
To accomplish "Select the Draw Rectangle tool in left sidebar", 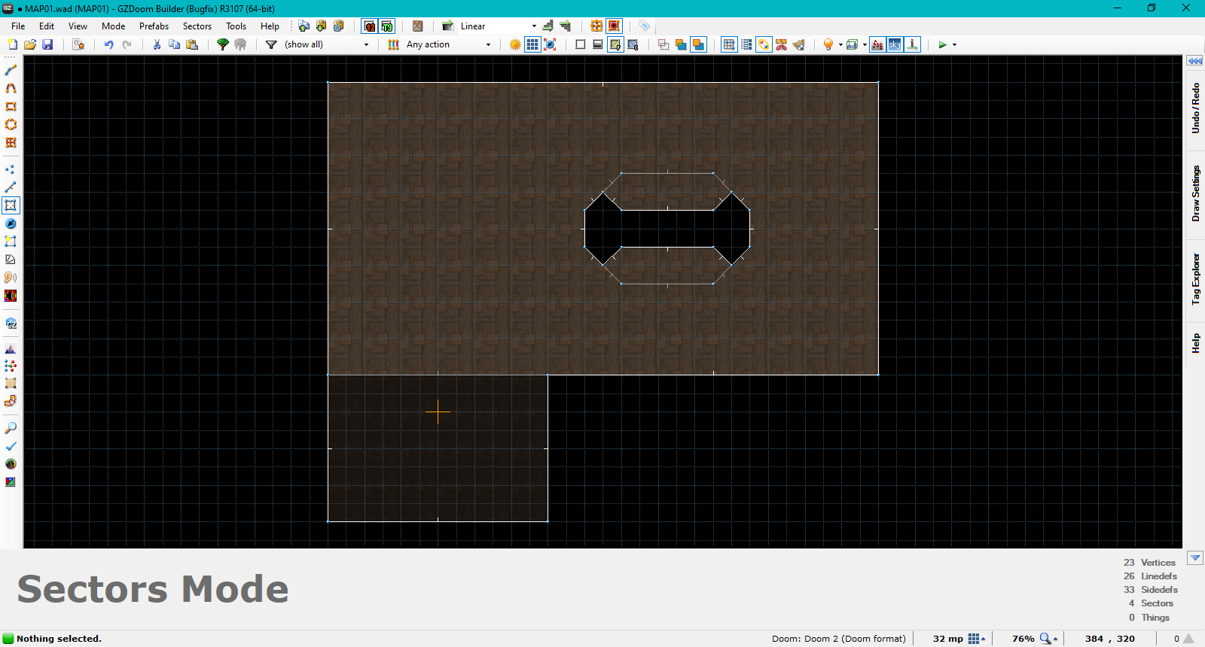I will pyautogui.click(x=11, y=106).
